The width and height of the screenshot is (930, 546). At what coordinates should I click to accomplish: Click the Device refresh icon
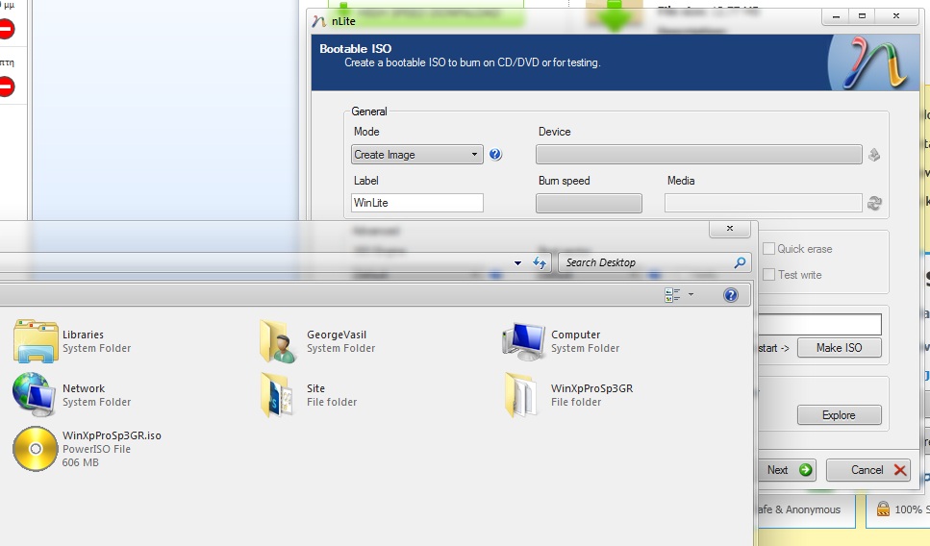(x=873, y=155)
